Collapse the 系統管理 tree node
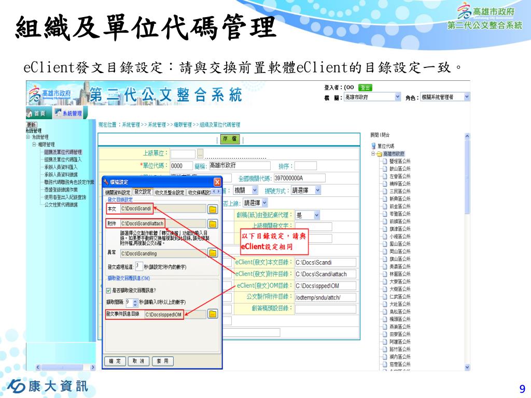 (28, 137)
